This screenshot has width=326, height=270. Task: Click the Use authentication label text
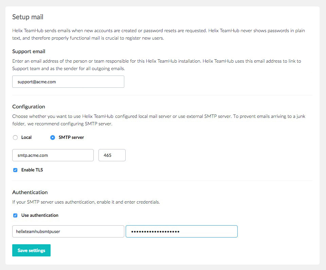pos(40,215)
